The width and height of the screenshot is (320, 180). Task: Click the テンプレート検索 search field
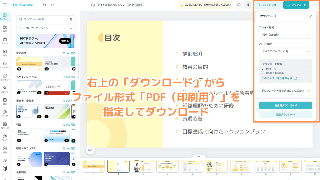pyautogui.click(x=42, y=19)
